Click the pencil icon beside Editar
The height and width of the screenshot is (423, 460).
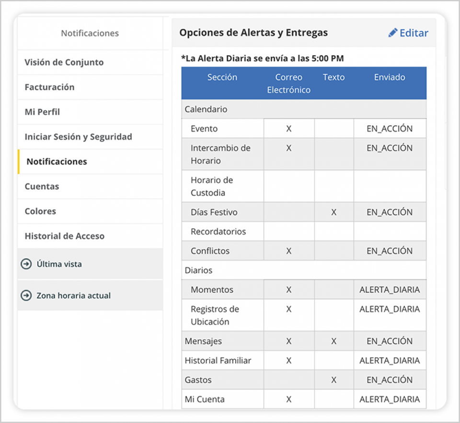[393, 33]
